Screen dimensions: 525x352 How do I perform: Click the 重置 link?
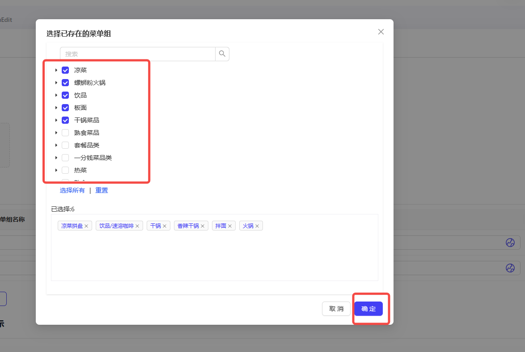coord(102,190)
